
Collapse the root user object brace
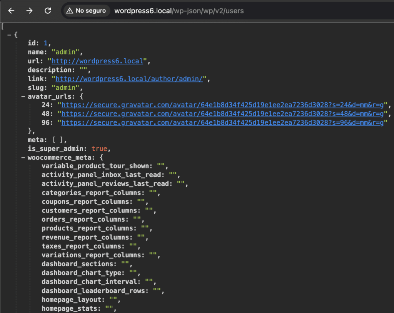point(9,35)
